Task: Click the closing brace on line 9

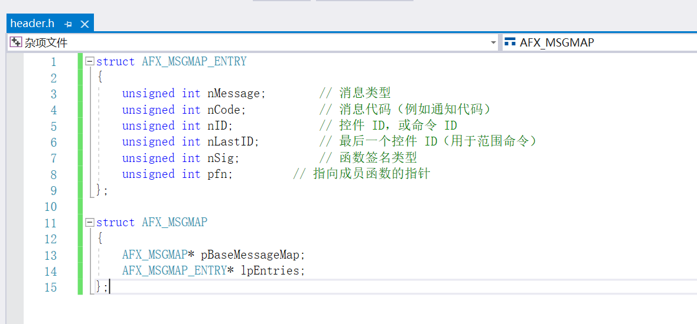Action: (99, 190)
